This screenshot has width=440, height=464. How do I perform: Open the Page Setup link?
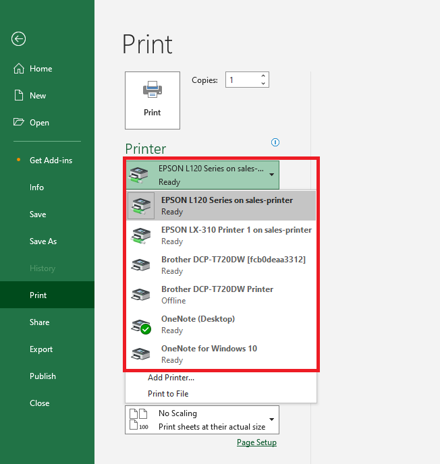(x=256, y=442)
